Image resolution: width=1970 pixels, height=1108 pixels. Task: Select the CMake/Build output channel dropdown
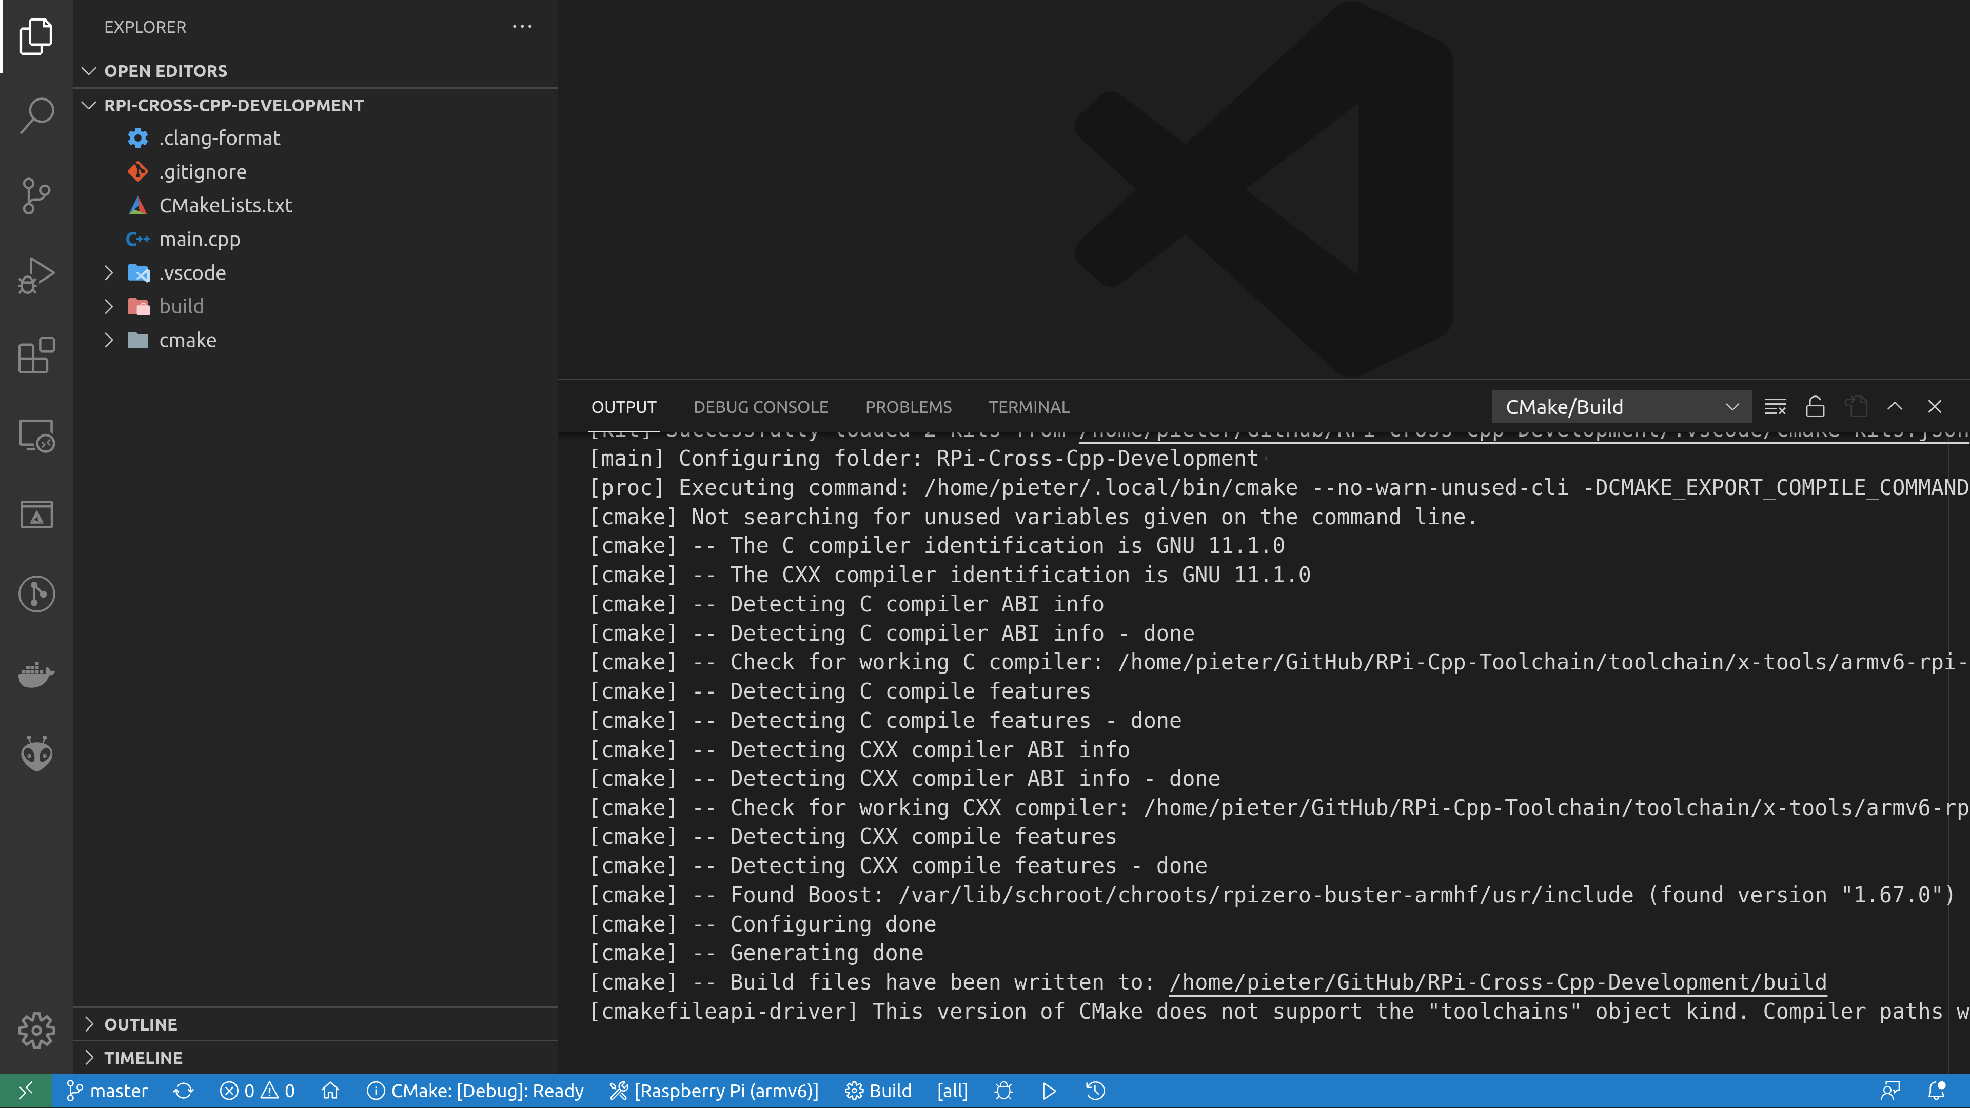1621,407
